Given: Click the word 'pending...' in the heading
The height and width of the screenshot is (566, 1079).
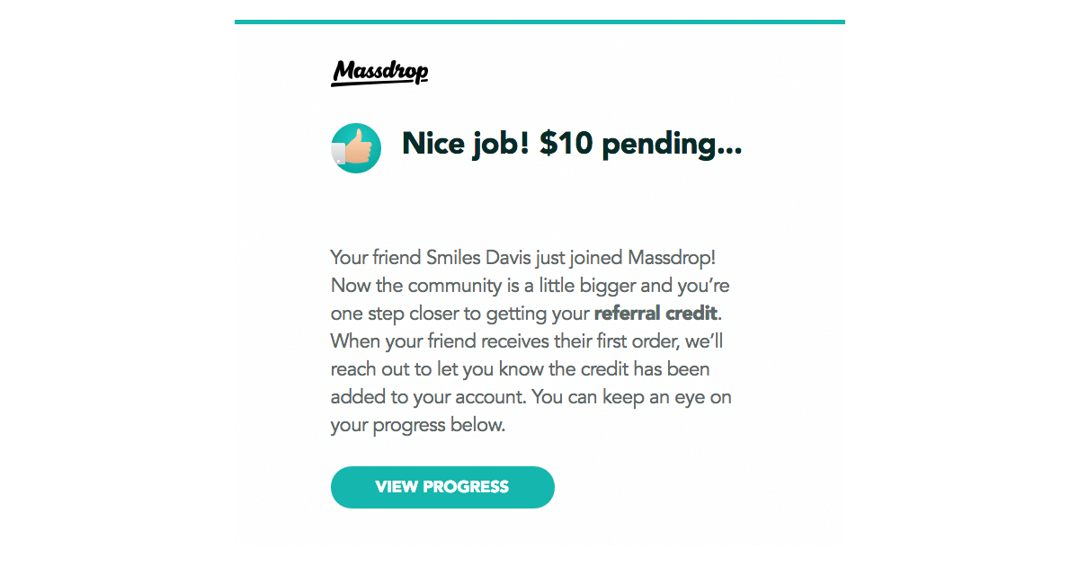Looking at the screenshot, I should (x=672, y=144).
